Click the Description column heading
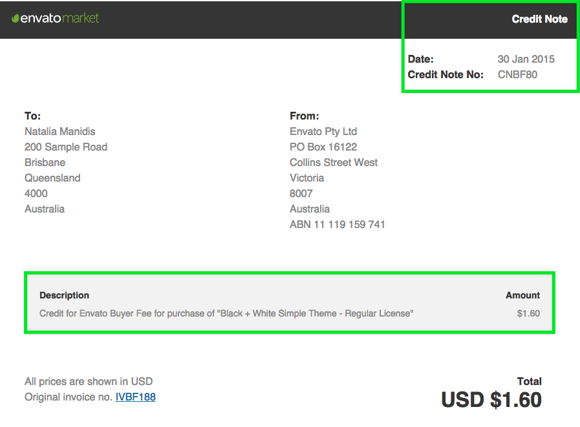 click(65, 295)
